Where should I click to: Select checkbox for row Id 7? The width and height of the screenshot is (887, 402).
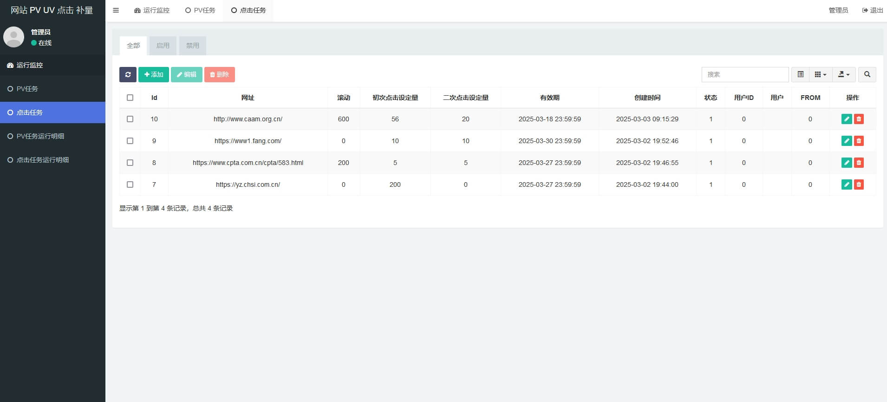tap(130, 185)
